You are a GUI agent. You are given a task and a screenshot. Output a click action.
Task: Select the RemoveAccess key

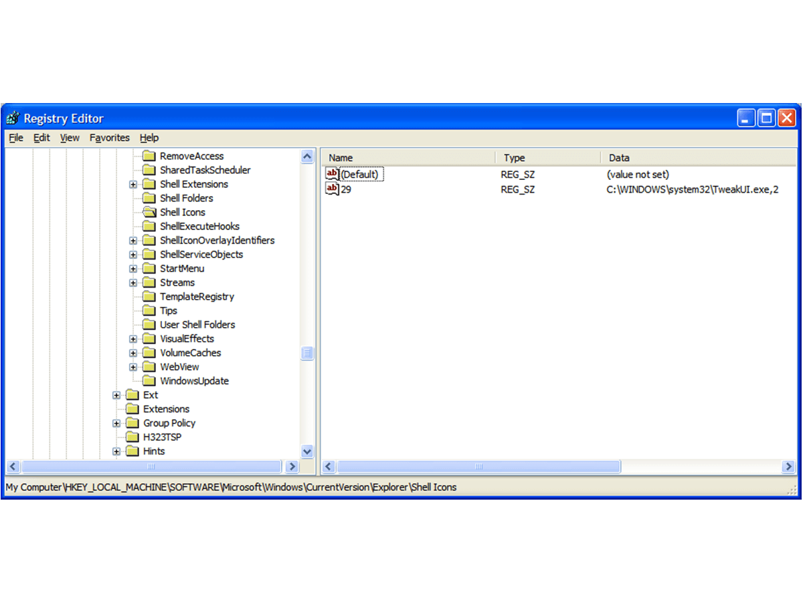191,156
